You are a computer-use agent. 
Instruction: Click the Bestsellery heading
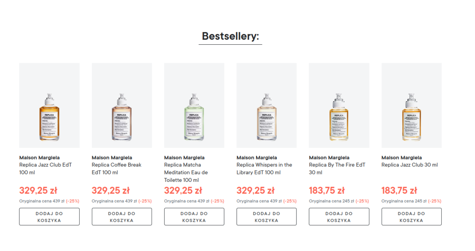point(230,36)
